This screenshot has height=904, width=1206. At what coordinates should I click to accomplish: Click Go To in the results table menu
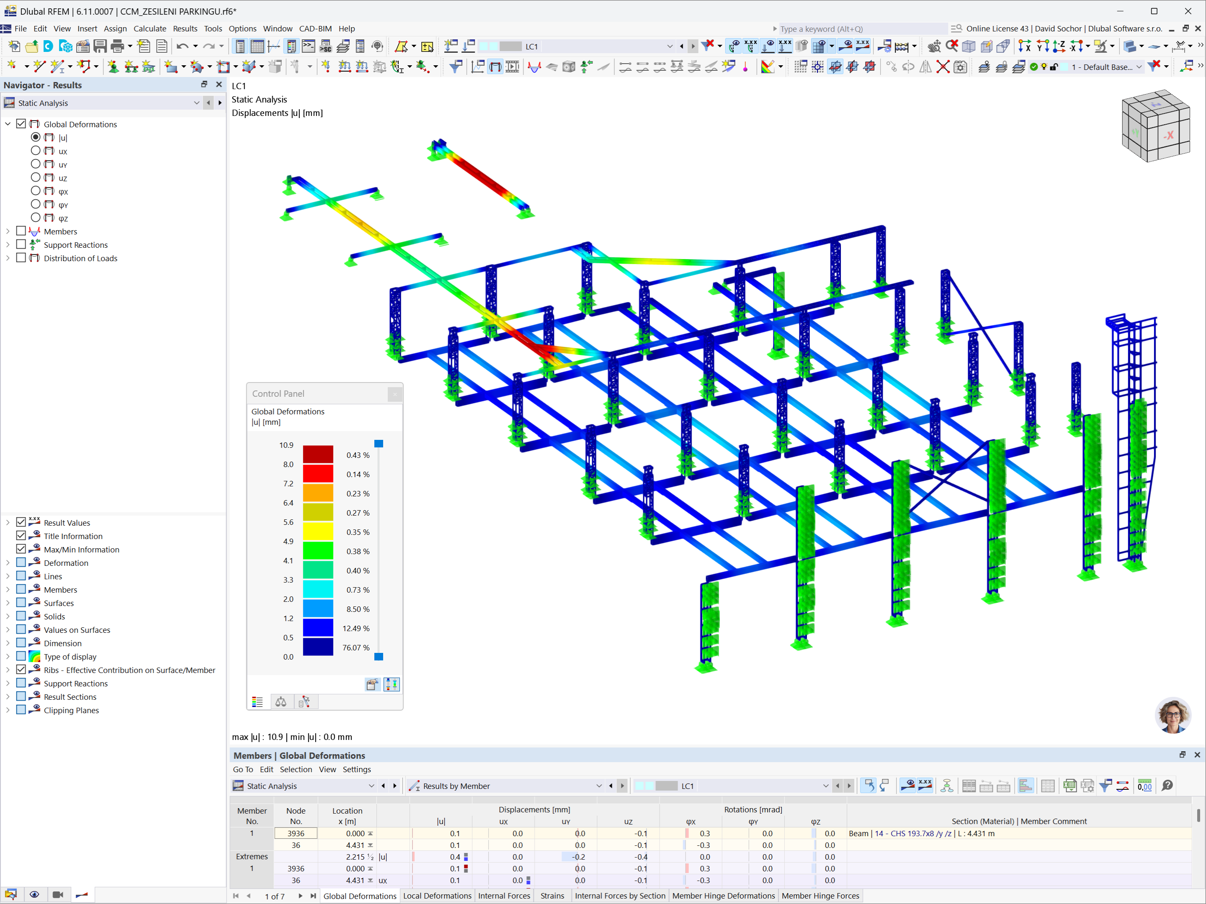pyautogui.click(x=243, y=769)
